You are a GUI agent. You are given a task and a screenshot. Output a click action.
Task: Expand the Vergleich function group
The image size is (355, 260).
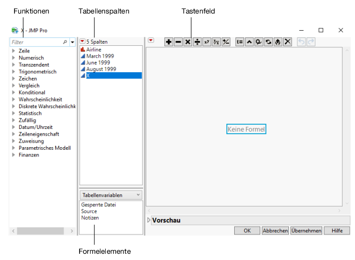coord(14,85)
